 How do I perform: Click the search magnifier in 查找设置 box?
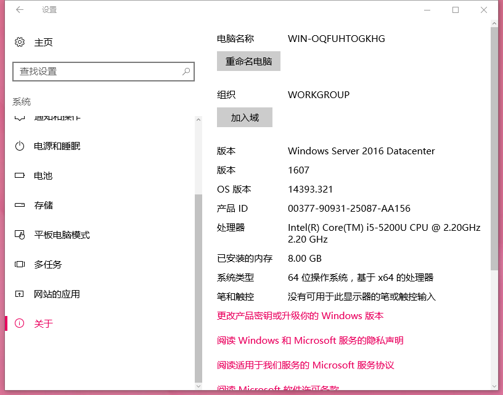186,72
